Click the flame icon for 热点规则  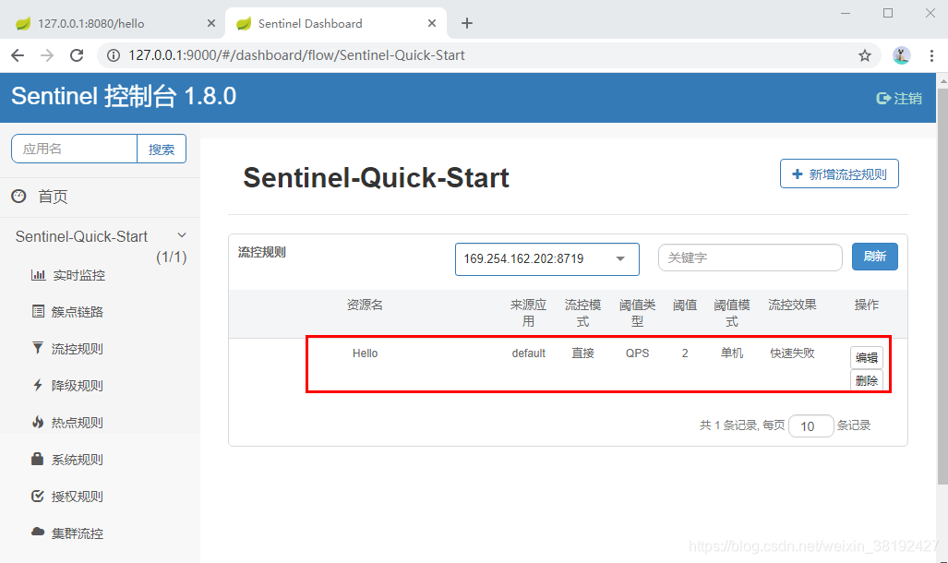click(x=38, y=422)
